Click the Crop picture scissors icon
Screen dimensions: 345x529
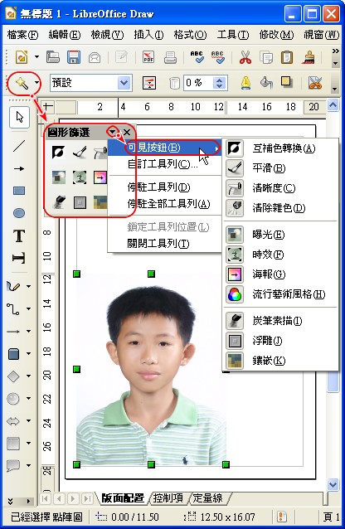point(314,83)
